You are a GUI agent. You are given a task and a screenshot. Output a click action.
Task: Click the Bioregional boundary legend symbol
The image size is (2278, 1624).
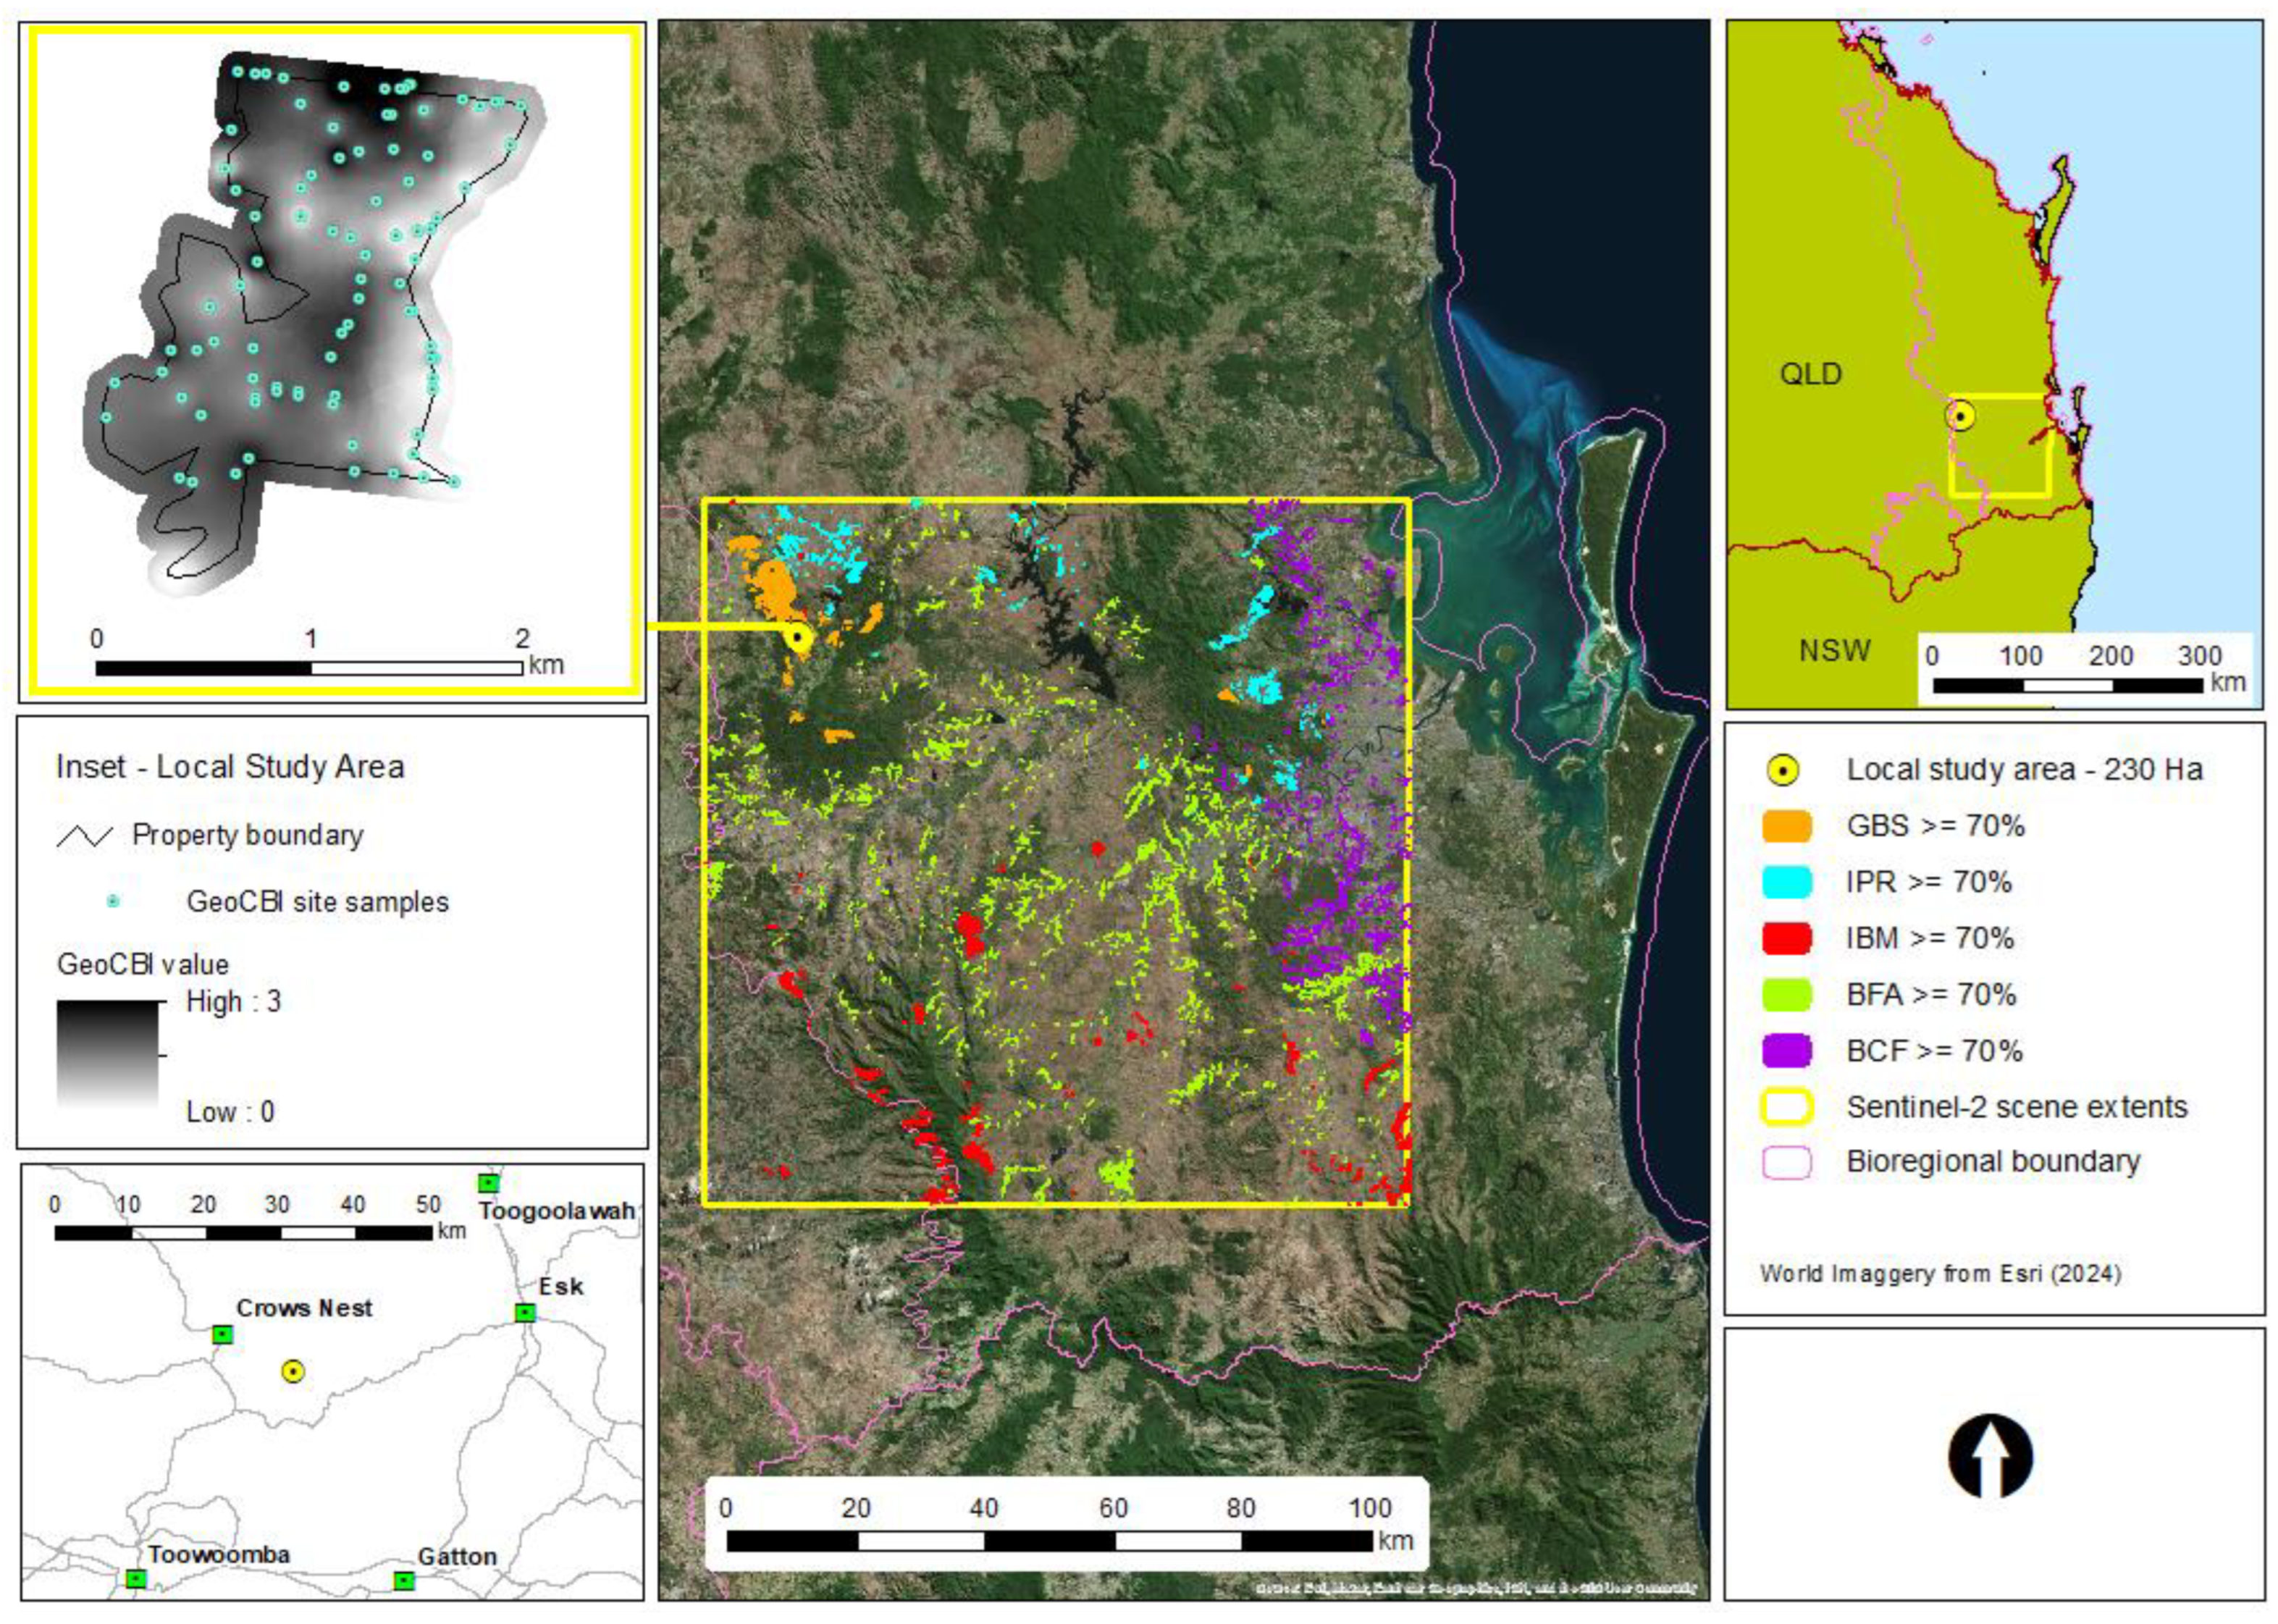1786,1163
